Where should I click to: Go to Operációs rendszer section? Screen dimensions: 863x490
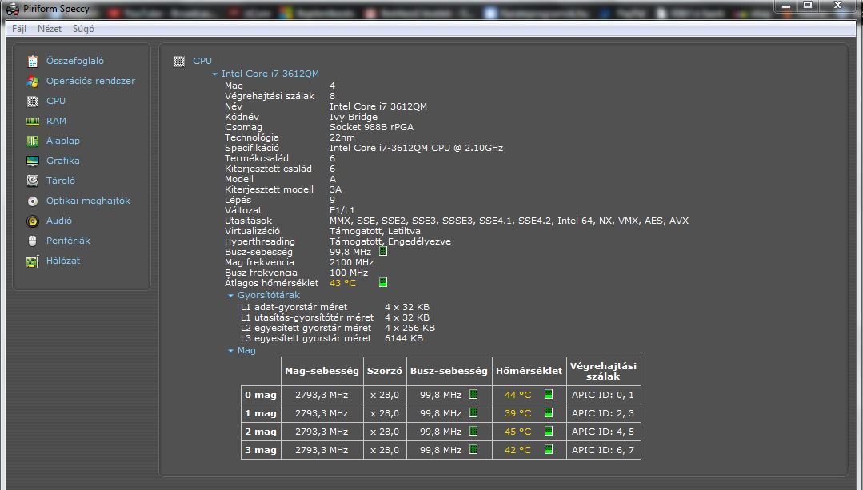[91, 81]
